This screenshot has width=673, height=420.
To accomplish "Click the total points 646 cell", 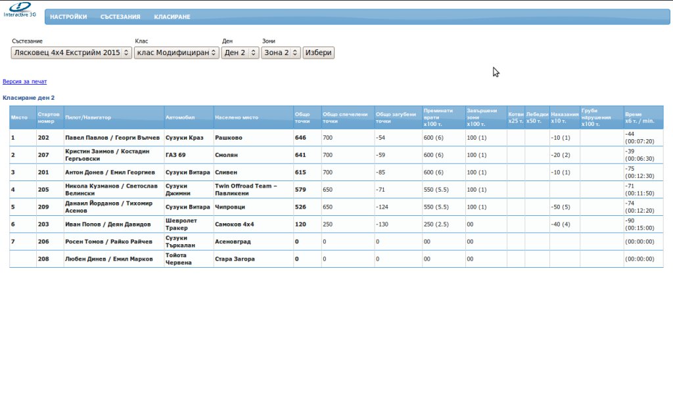I will click(301, 138).
